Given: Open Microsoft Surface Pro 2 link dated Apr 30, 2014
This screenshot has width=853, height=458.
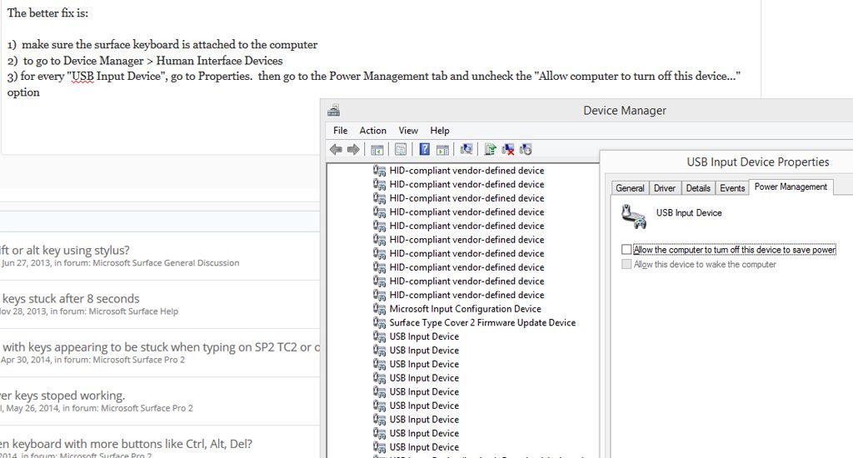Looking at the screenshot, I should click(x=139, y=360).
